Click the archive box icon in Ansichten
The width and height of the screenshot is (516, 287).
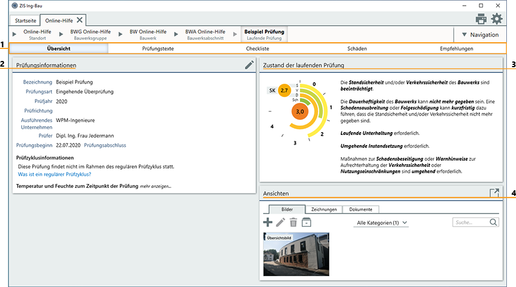coord(307,223)
